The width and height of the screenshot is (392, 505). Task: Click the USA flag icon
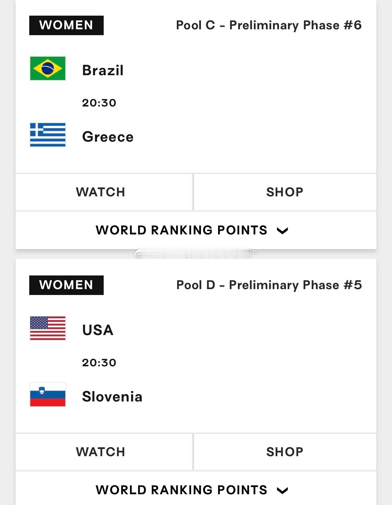pyautogui.click(x=48, y=328)
